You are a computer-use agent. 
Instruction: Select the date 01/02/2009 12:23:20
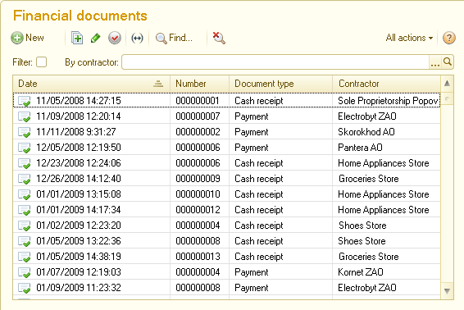79,226
